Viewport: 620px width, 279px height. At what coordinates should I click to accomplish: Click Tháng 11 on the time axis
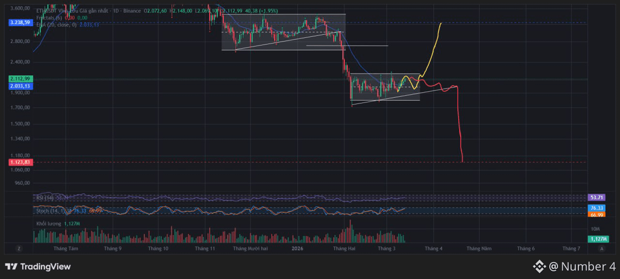coord(205,249)
